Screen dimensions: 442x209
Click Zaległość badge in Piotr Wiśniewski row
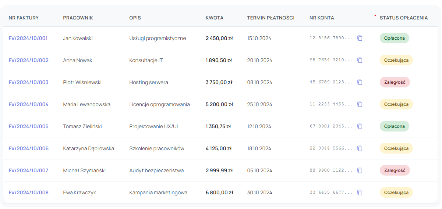pyautogui.click(x=395, y=82)
